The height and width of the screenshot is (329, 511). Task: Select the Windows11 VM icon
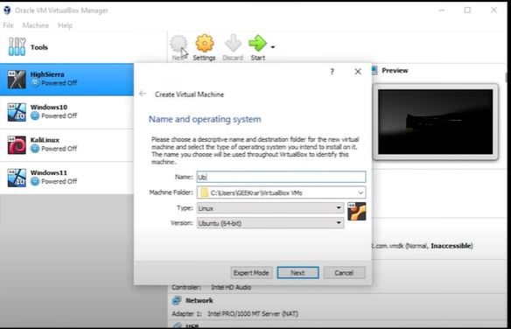pyautogui.click(x=17, y=178)
